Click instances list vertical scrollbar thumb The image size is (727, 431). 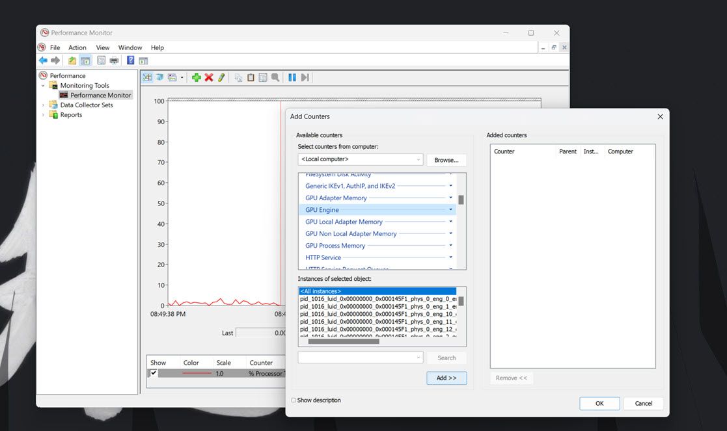pyautogui.click(x=461, y=301)
